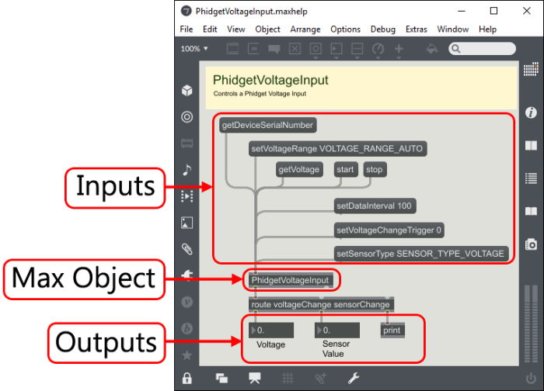Open the Plug-ins plug icon
The width and height of the screenshot is (544, 391).
pyautogui.click(x=187, y=275)
